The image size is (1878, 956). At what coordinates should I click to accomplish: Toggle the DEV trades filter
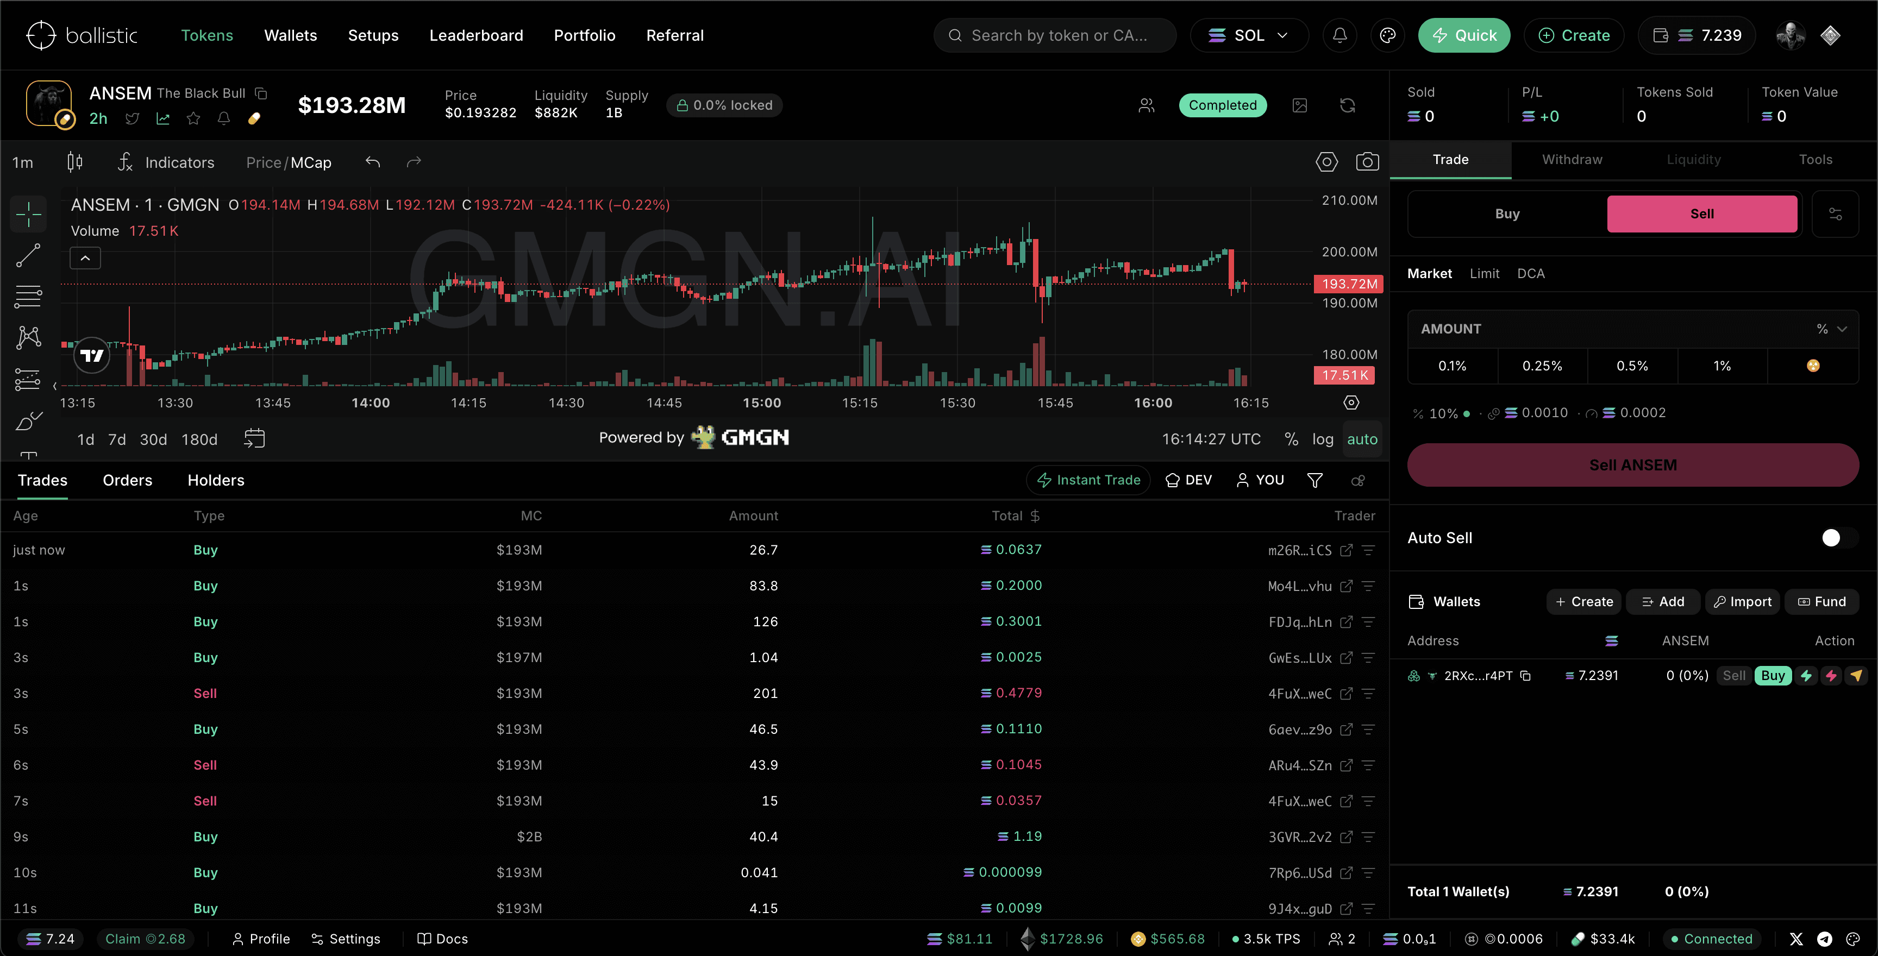[1188, 480]
